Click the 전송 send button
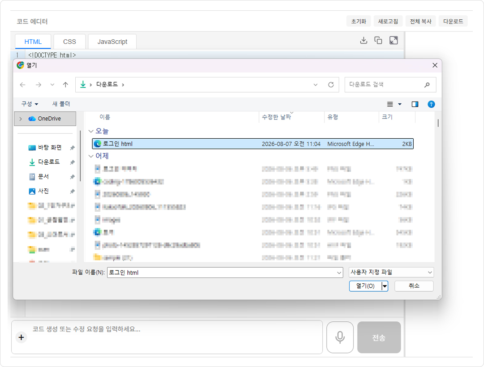The image size is (484, 367). [x=379, y=337]
